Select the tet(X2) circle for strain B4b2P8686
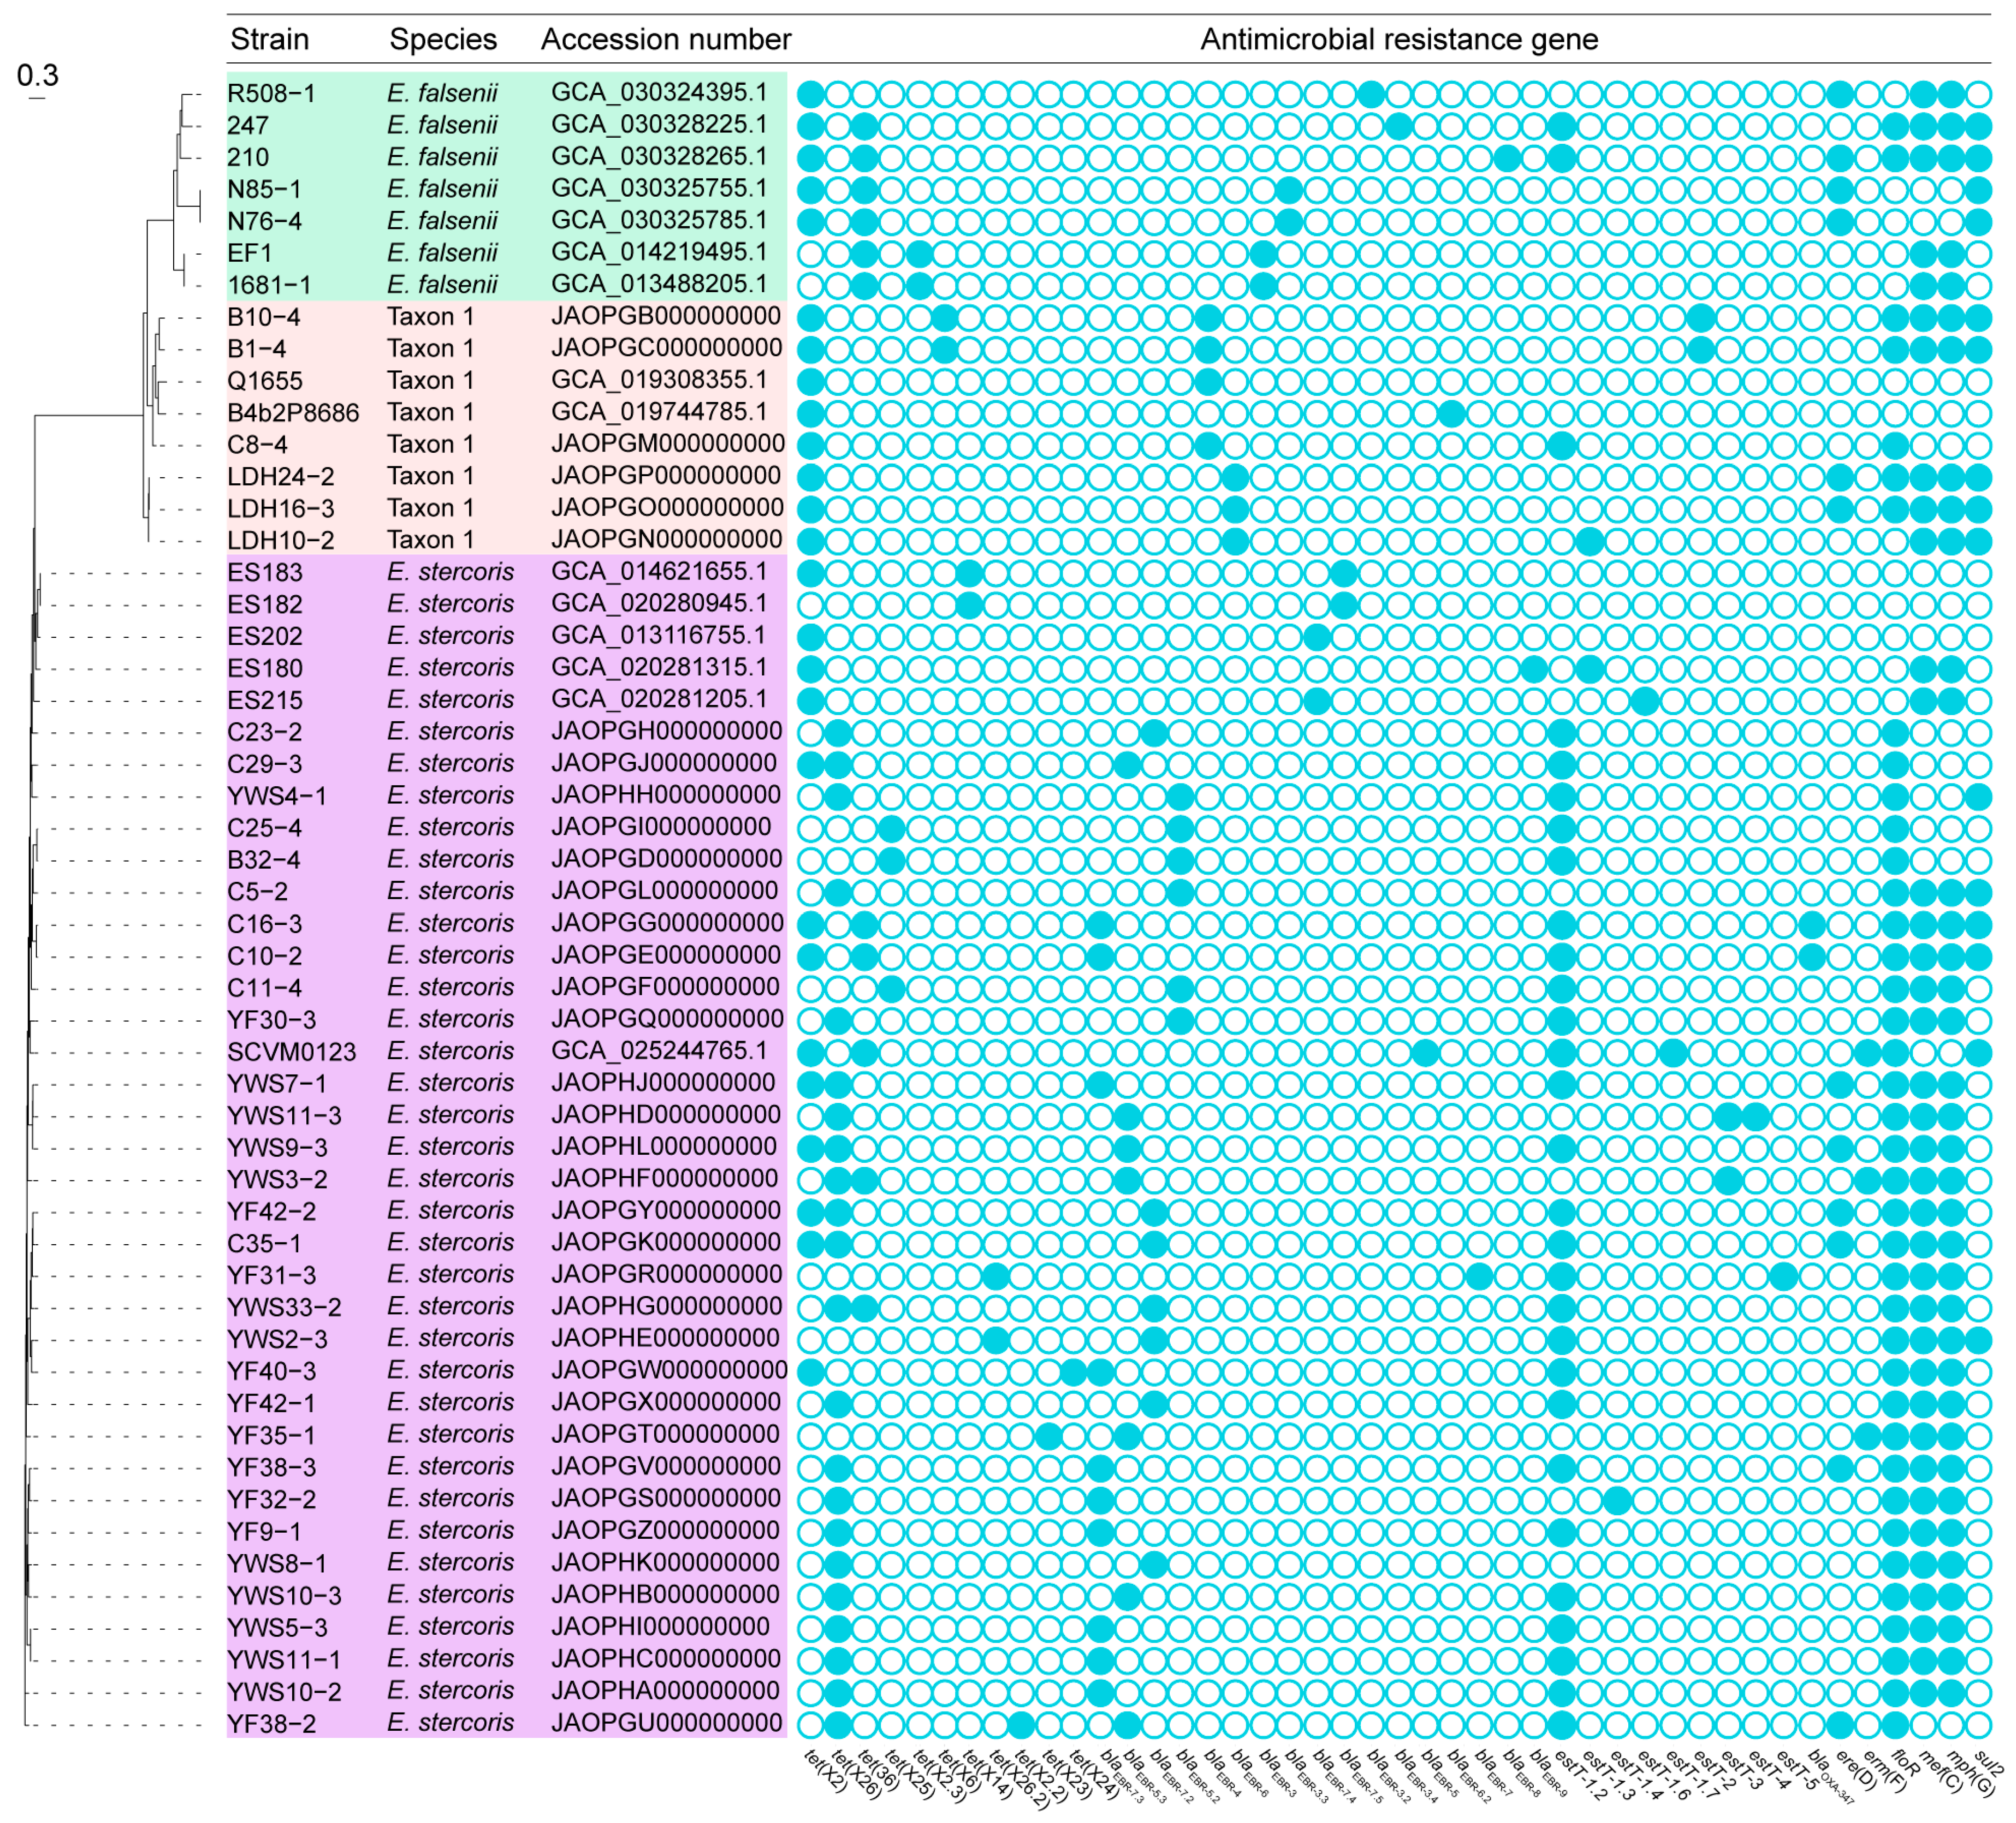Image resolution: width=2016 pixels, height=1823 pixels. [x=811, y=414]
